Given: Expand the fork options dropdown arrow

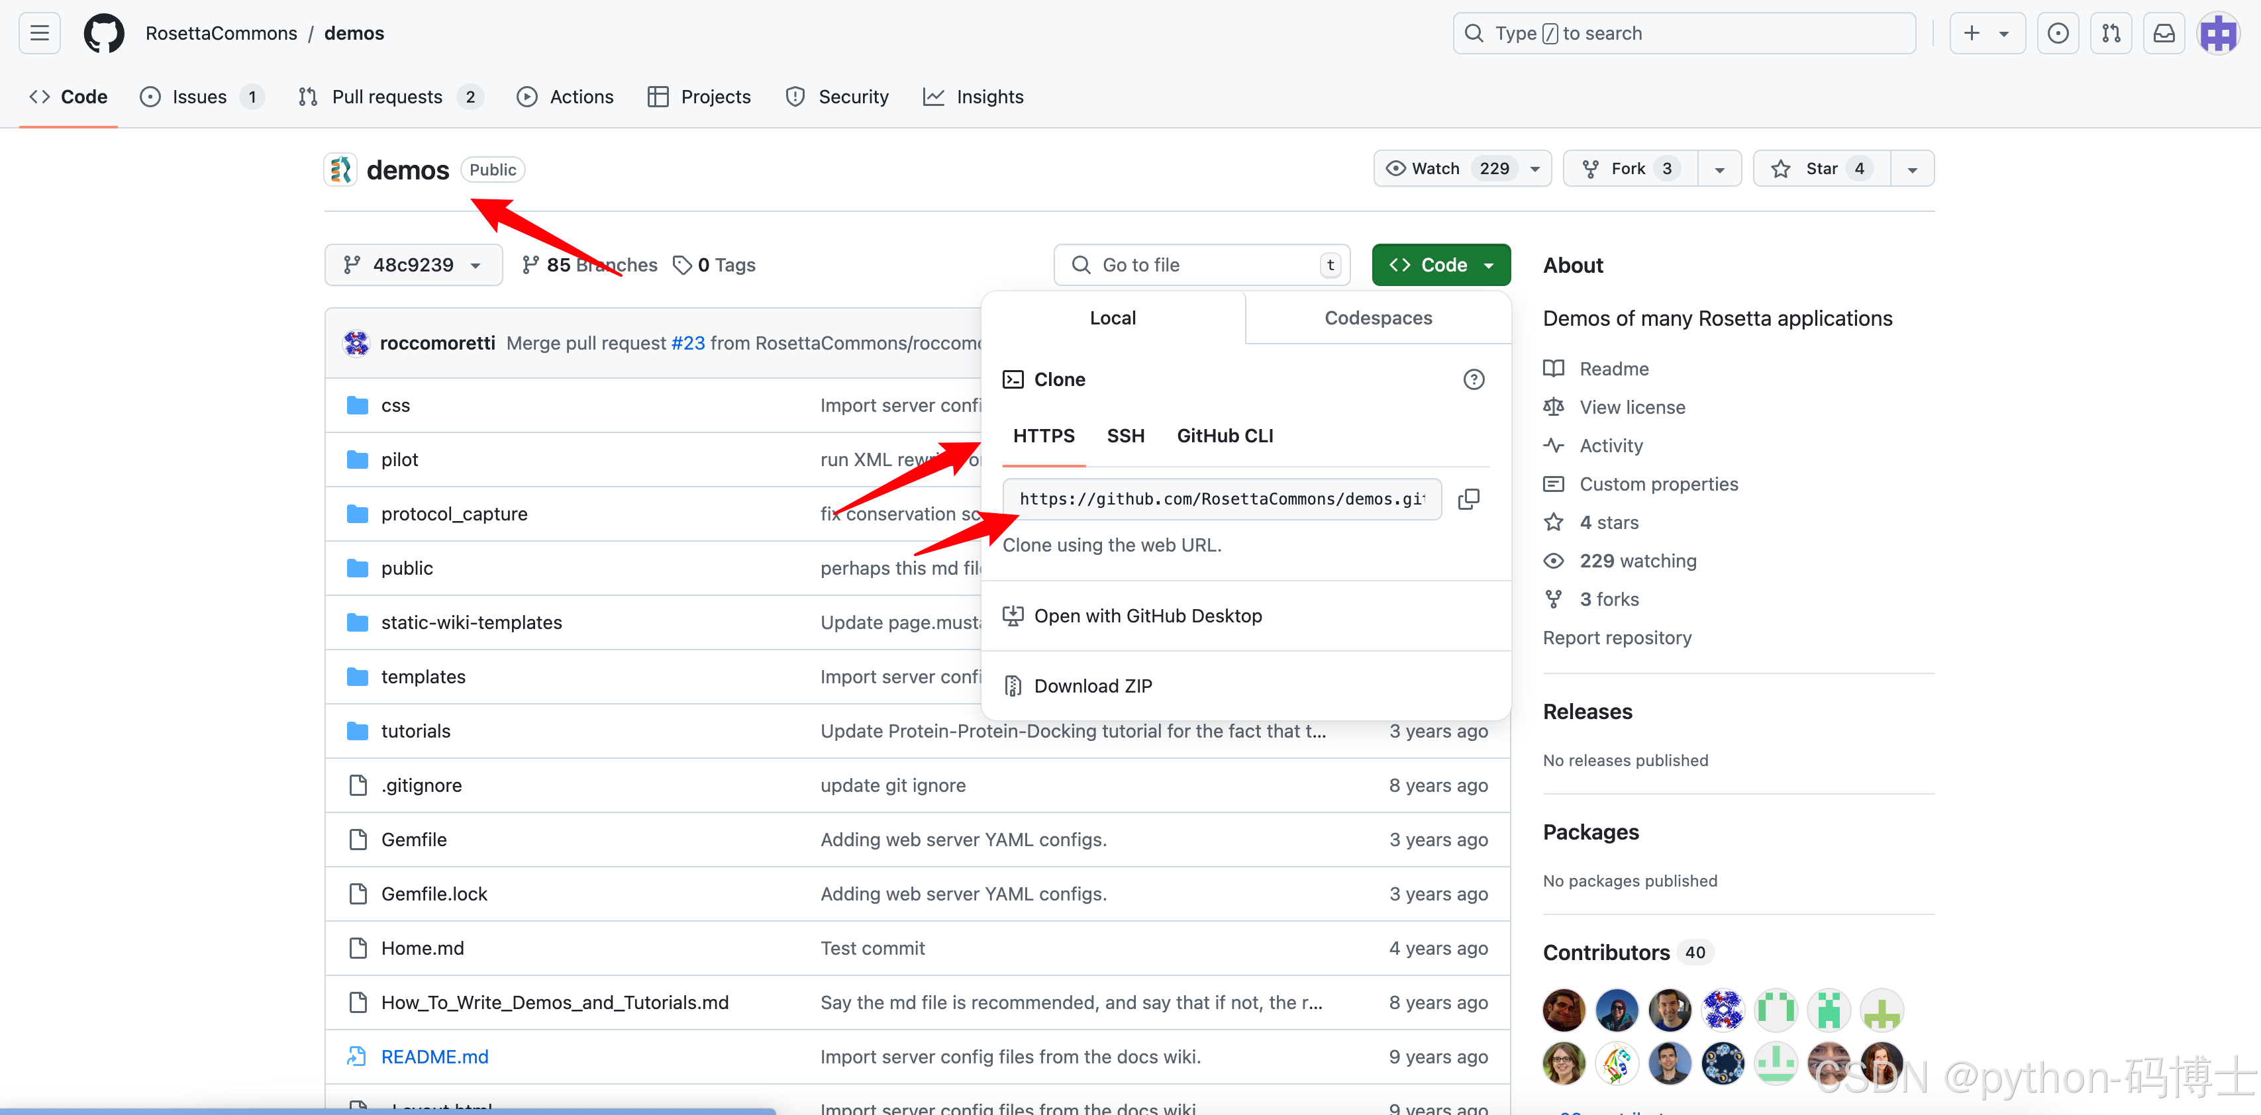Looking at the screenshot, I should point(1719,168).
